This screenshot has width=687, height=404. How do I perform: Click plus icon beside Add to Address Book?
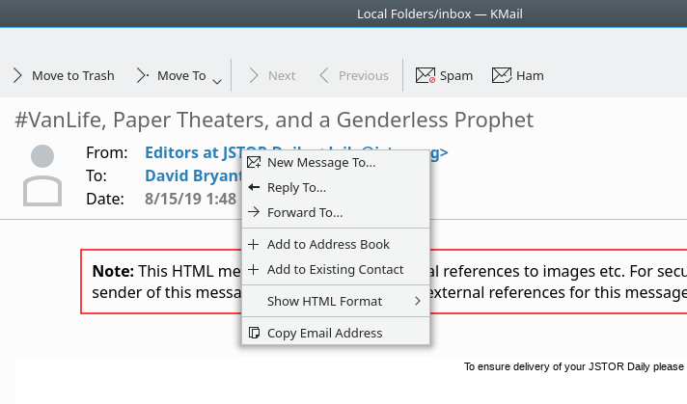[x=253, y=244]
